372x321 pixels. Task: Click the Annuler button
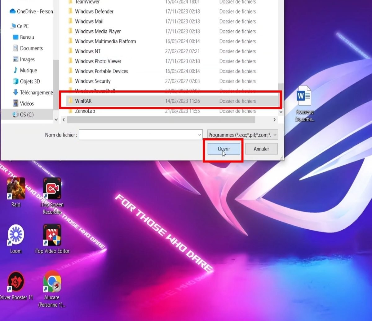(261, 149)
